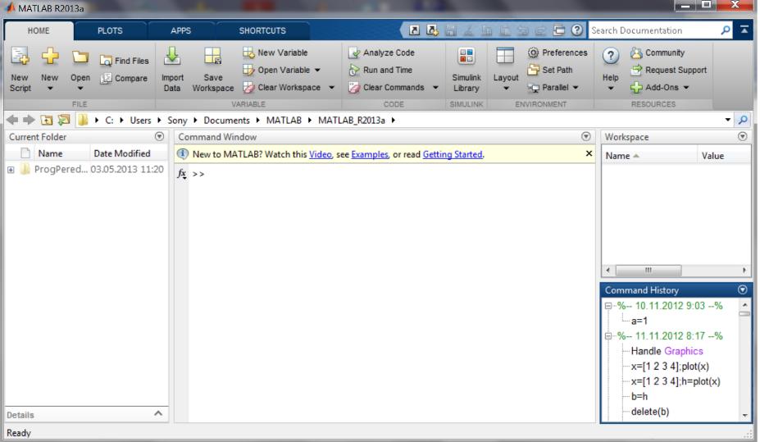The image size is (760, 442).
Task: Expand Open Variable dropdown arrow
Action: [x=317, y=70]
